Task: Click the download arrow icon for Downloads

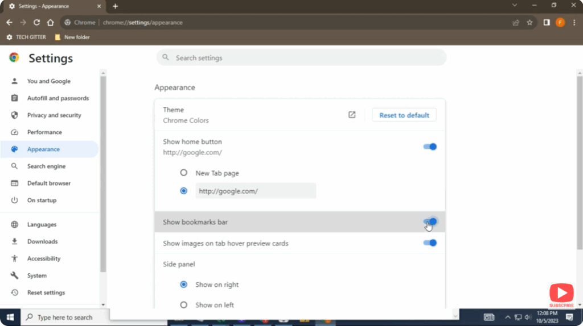Action: 14,241
